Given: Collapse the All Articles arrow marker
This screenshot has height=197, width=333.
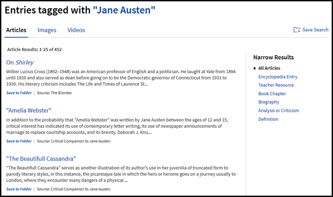Looking at the screenshot, I should (254, 68).
